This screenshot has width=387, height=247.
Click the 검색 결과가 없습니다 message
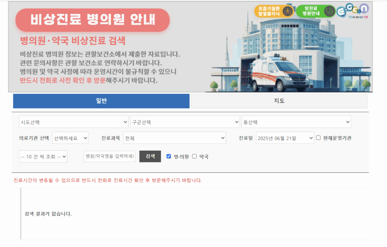48,214
